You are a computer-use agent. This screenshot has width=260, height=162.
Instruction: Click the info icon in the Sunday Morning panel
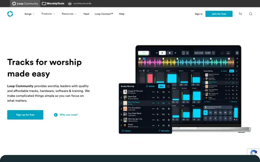tap(169, 86)
